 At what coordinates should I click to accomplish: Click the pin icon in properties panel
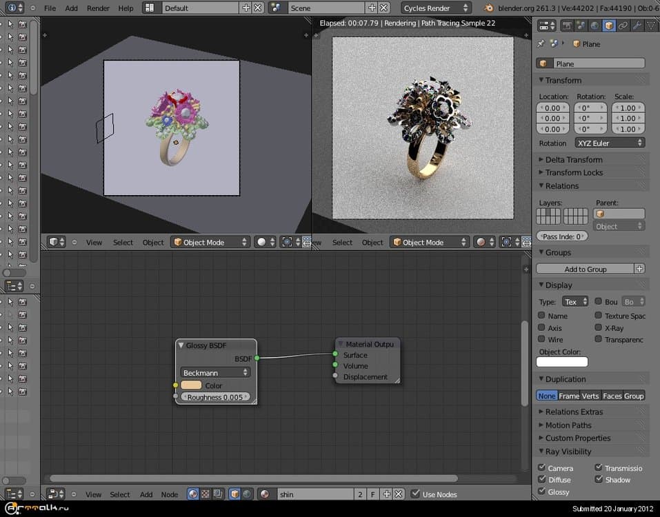[541, 43]
